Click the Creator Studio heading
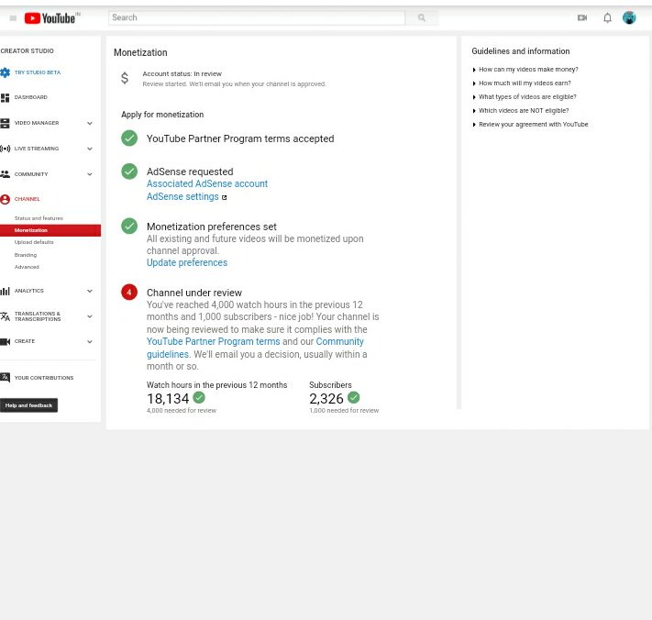Image resolution: width=652 pixels, height=620 pixels. pyautogui.click(x=27, y=50)
